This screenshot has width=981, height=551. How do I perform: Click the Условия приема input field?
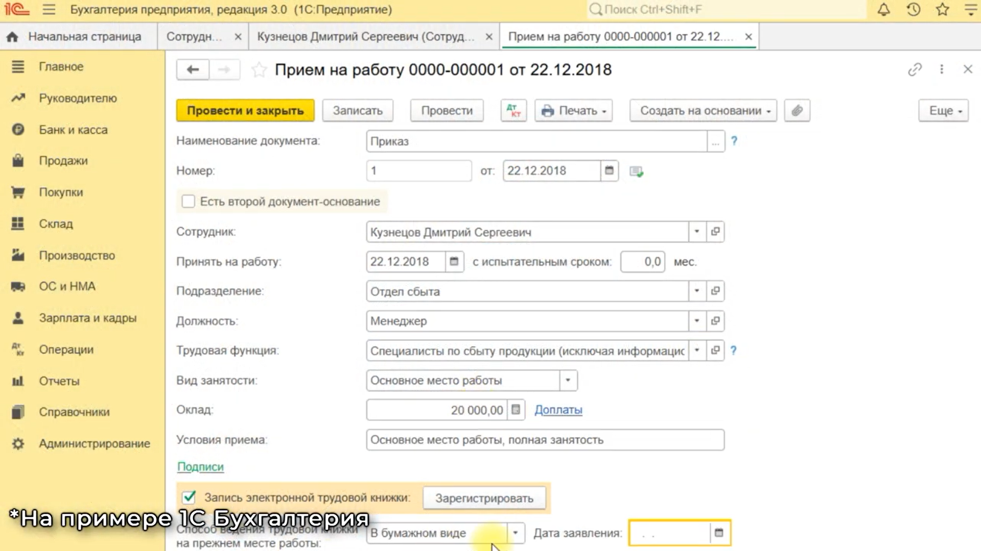click(x=545, y=440)
